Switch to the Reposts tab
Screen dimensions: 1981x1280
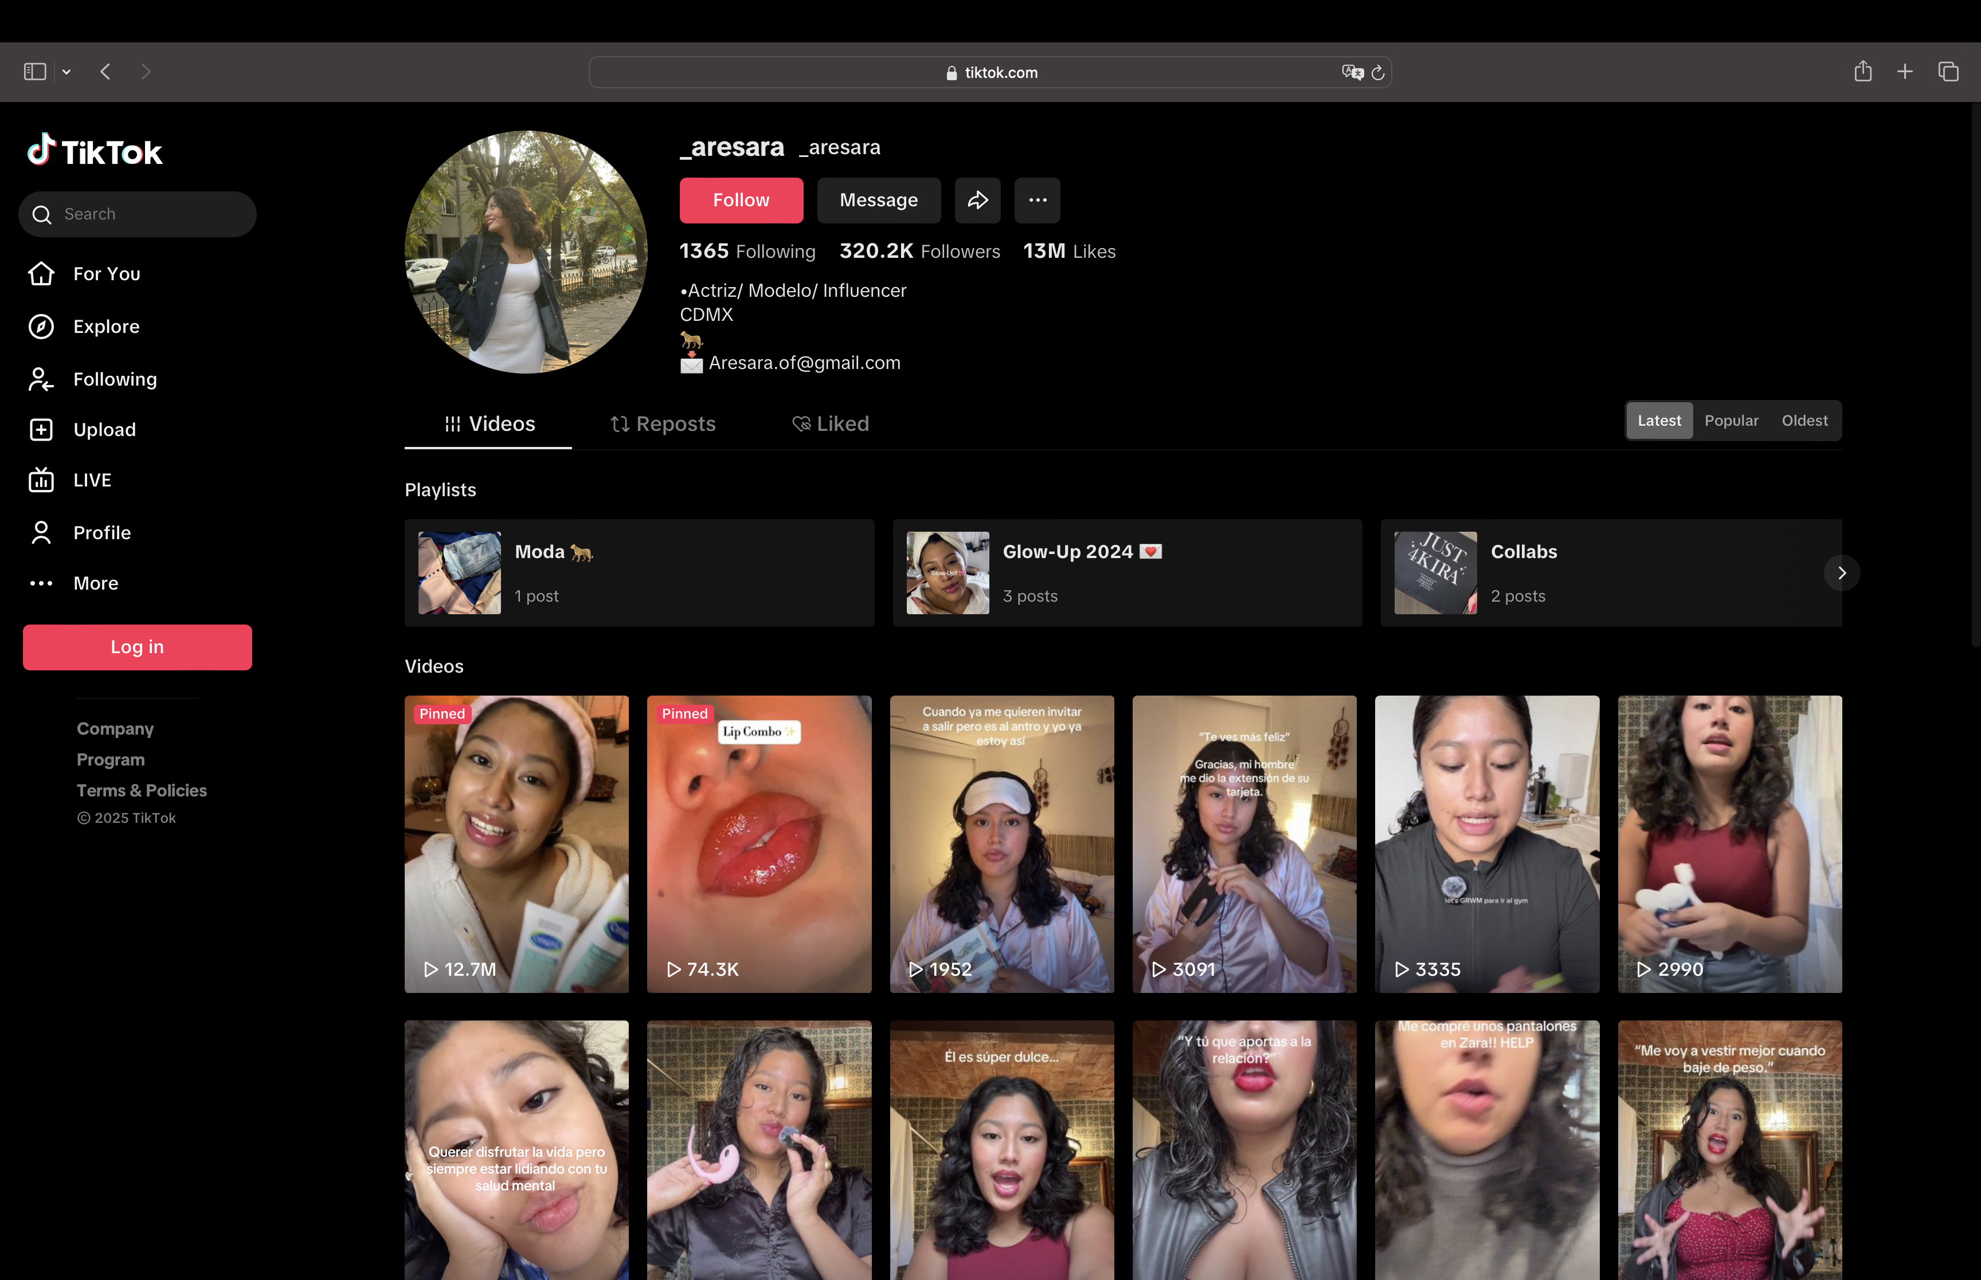[x=663, y=424]
